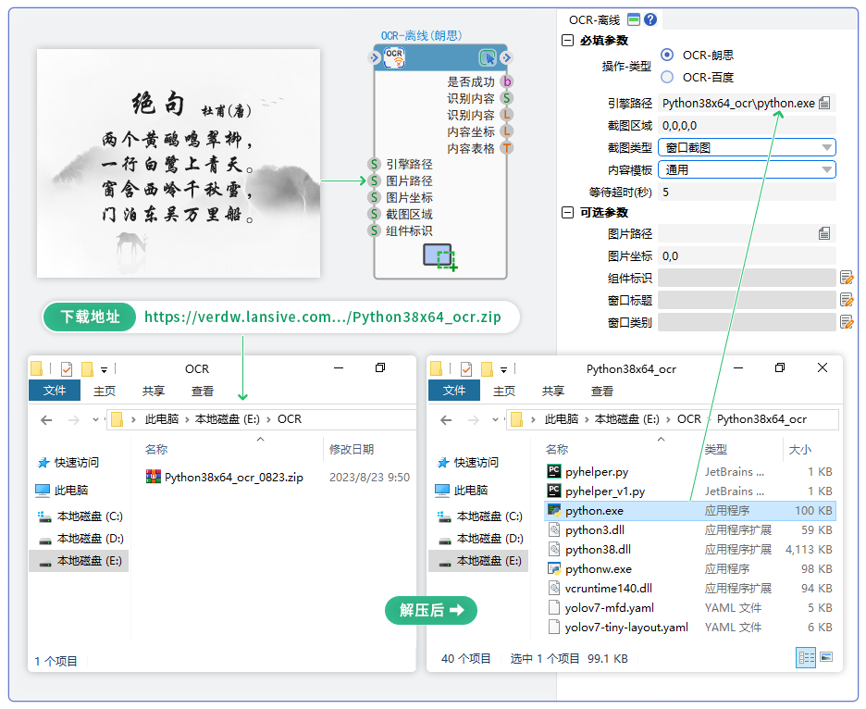Open the 主页 tab in Python38x64_ocr window
The height and width of the screenshot is (709, 866).
coord(504,391)
